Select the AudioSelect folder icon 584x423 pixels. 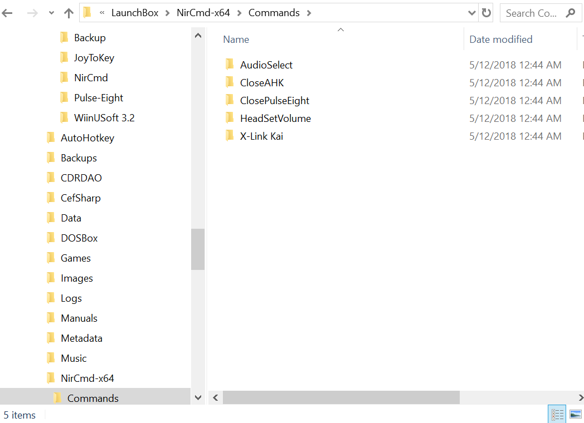pyautogui.click(x=230, y=65)
